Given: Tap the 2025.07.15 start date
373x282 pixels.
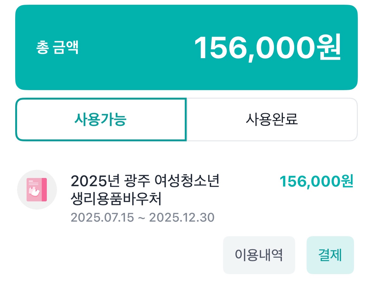Looking at the screenshot, I should click(103, 218).
